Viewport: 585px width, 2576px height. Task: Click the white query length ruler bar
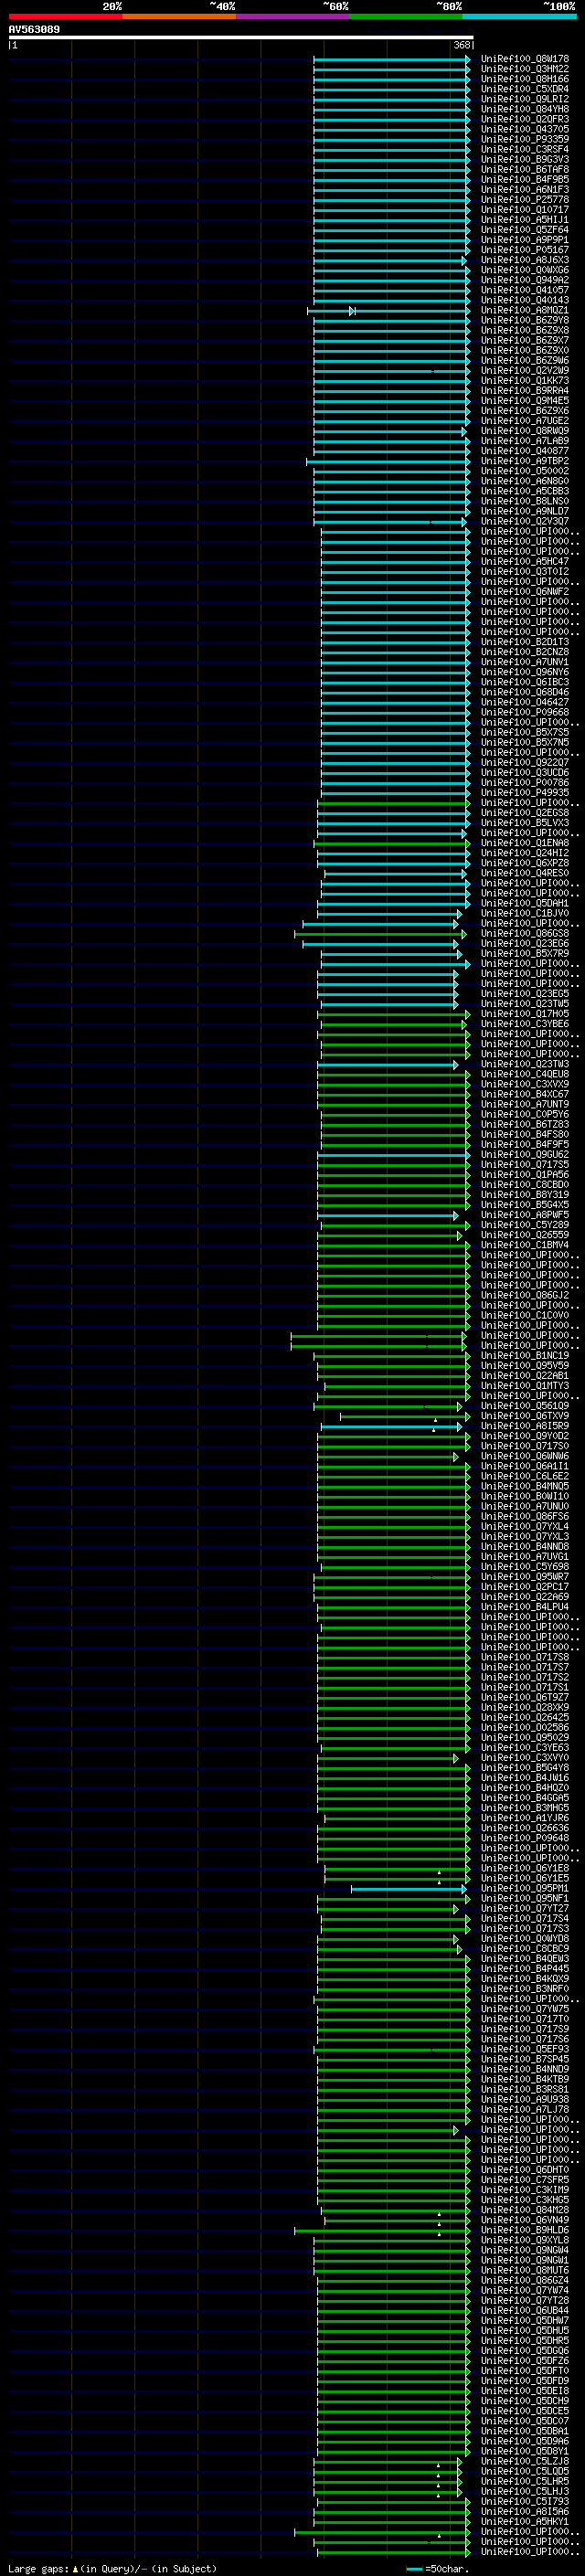(241, 37)
